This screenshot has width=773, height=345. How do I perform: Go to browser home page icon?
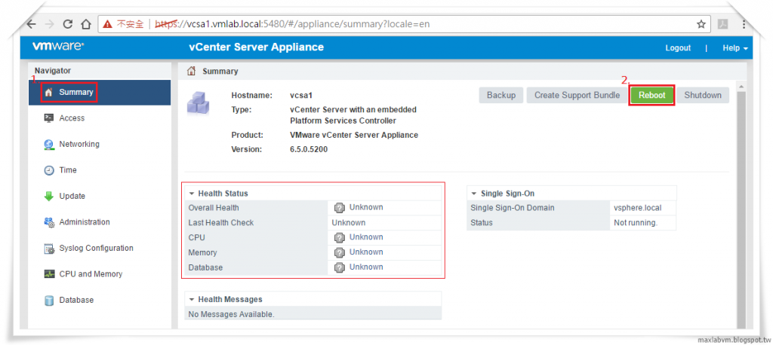pos(86,24)
